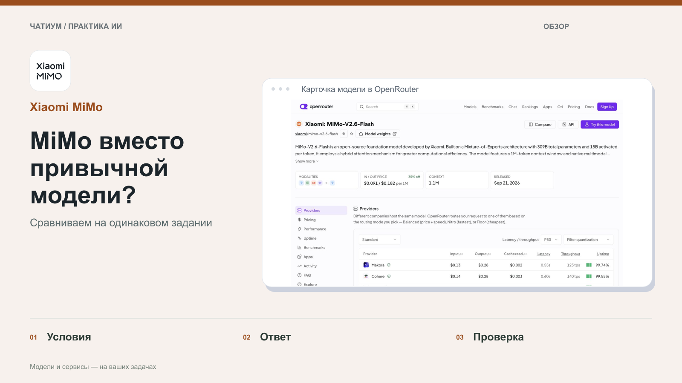
Task: Click the Providers section heading icon
Action: [x=355, y=209]
